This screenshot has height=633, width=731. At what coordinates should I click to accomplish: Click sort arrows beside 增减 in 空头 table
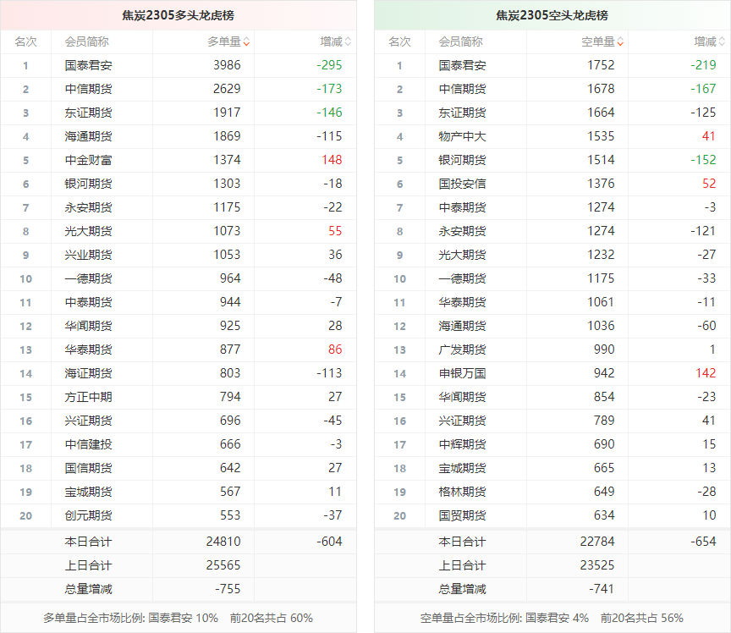tap(722, 41)
